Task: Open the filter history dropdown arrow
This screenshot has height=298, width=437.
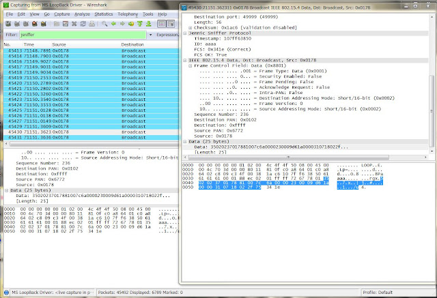Action: tap(150, 35)
